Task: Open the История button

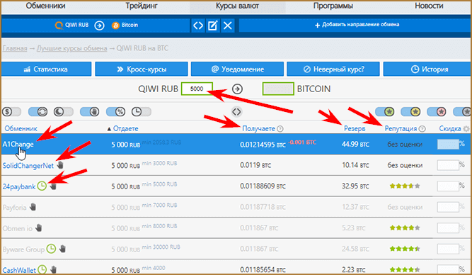Action: tap(427, 69)
